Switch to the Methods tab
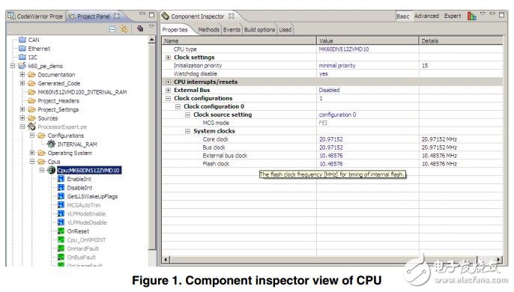The height and width of the screenshot is (292, 514). [208, 29]
